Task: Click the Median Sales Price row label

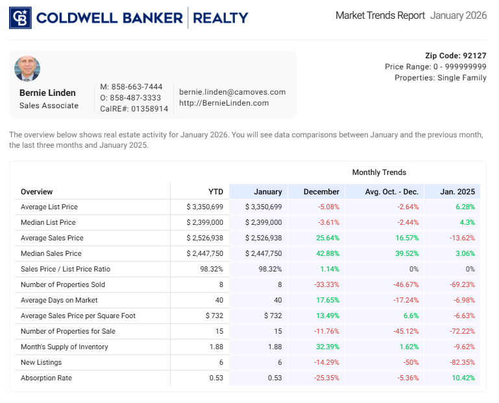Action: click(51, 254)
